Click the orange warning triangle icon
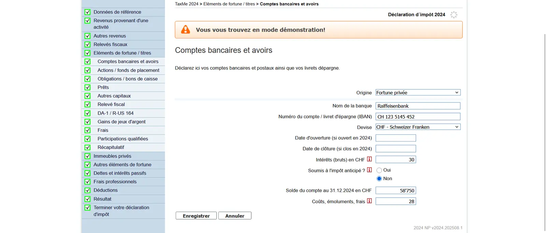Viewport: 546px width, 233px height. point(185,30)
